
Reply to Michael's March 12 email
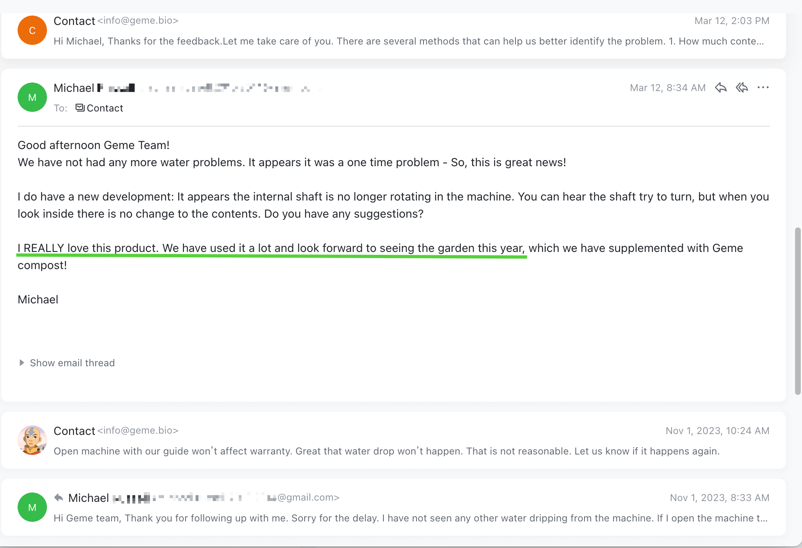pos(721,87)
